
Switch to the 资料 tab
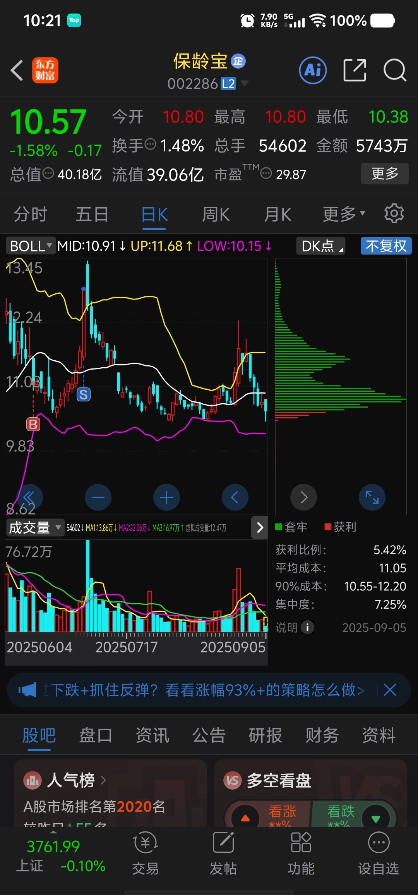[x=379, y=735]
